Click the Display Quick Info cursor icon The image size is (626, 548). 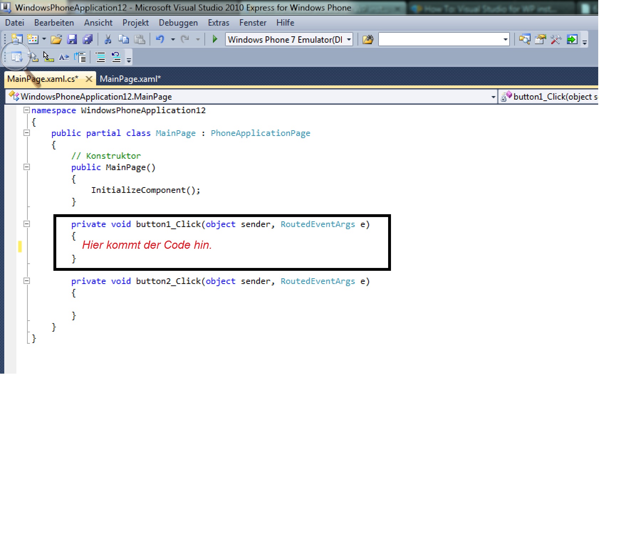pyautogui.click(x=48, y=57)
